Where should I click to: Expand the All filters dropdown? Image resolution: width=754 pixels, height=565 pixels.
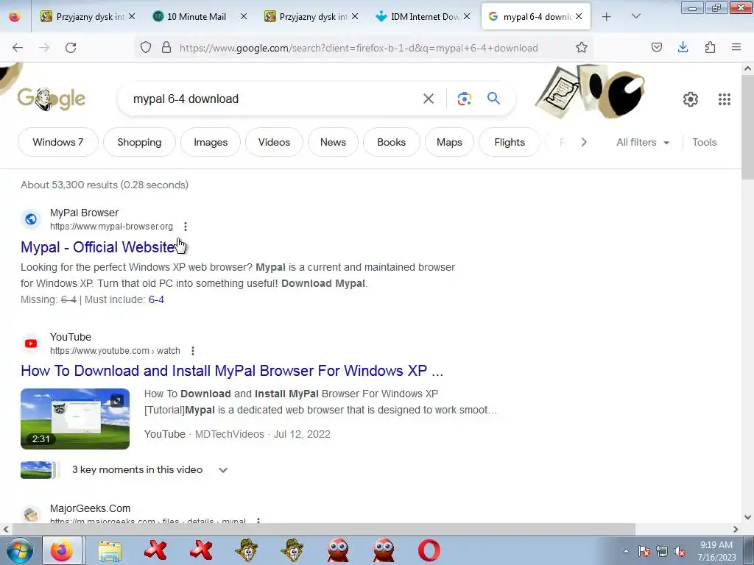point(642,142)
